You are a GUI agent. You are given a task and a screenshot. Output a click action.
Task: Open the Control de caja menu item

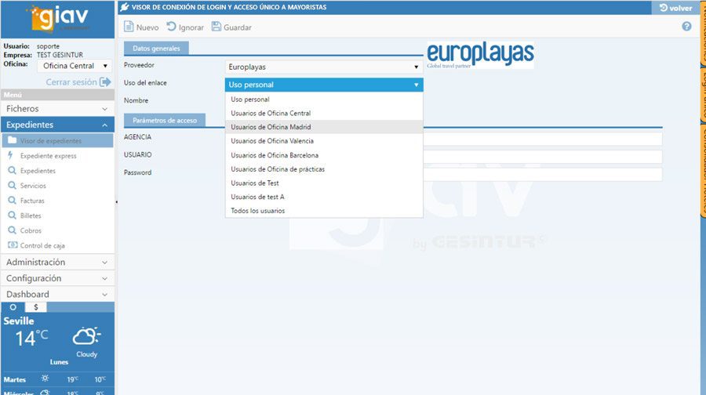pyautogui.click(x=57, y=245)
